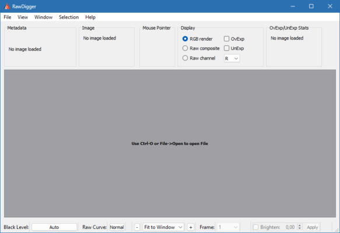This screenshot has height=233, width=340.
Task: Click 'No image loaded' in Metadata panel
Action: [x=25, y=49]
